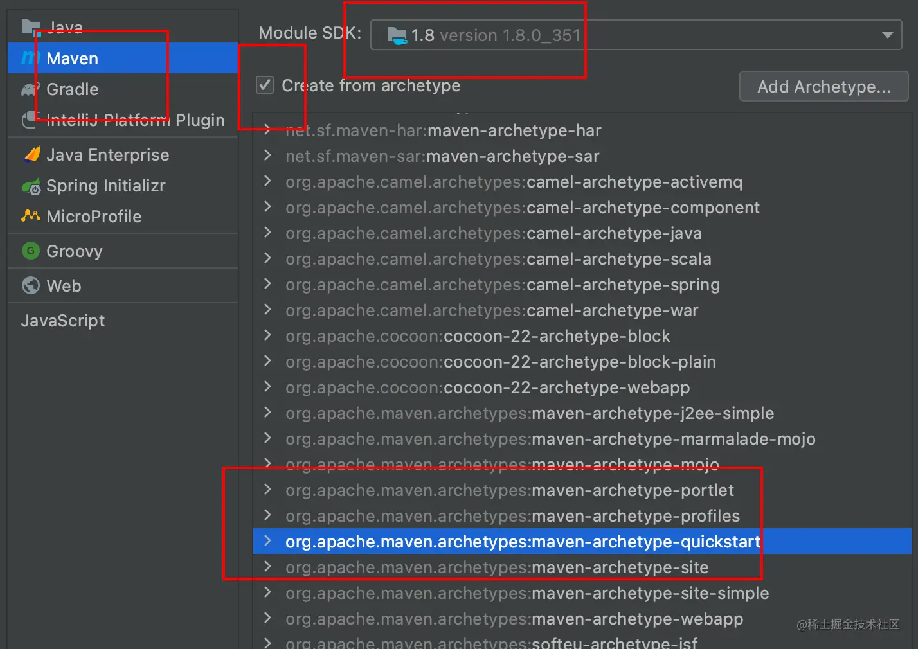
Task: Select softeu-archetype-jsf row
Action: pyautogui.click(x=582, y=641)
